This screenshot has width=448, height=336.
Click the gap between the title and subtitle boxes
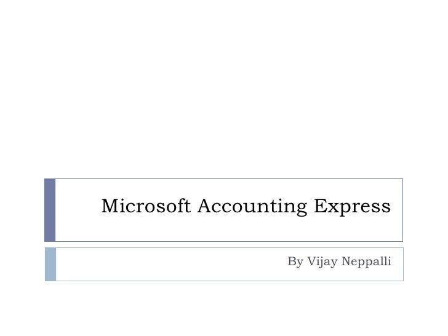click(224, 244)
